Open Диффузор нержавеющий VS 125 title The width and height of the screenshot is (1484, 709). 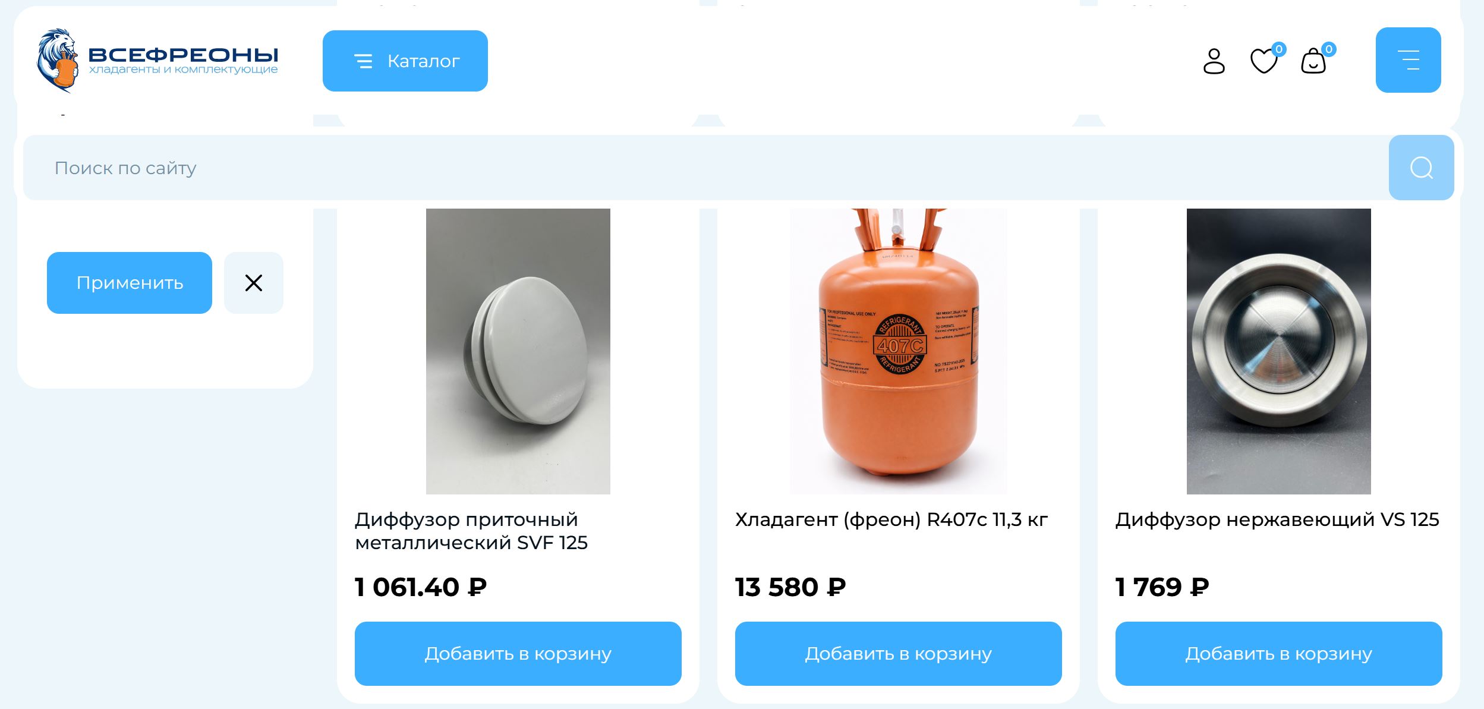click(1277, 520)
